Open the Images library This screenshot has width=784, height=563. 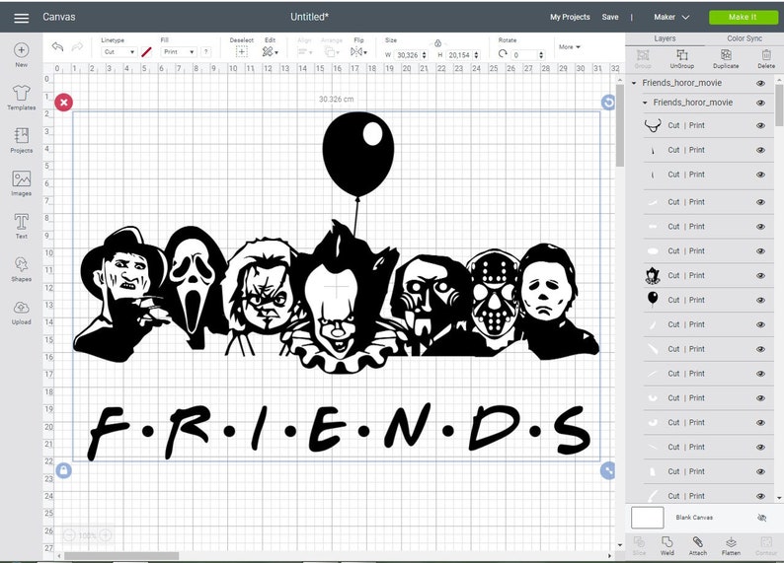(21, 178)
